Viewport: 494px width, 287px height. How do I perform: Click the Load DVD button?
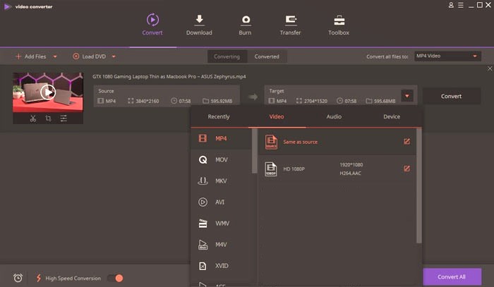pyautogui.click(x=90, y=56)
